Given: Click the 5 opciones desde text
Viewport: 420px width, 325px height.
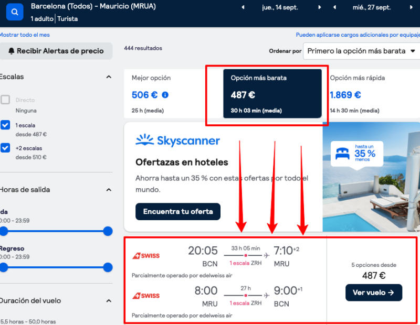Looking at the screenshot, I should tap(374, 265).
